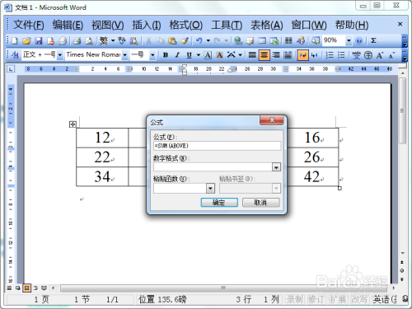Click the Traditional Chinese conversion icon 繁
The image size is (412, 309).
click(x=104, y=41)
